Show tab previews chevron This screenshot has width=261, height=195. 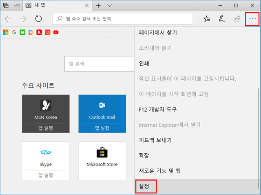[x=109, y=6]
